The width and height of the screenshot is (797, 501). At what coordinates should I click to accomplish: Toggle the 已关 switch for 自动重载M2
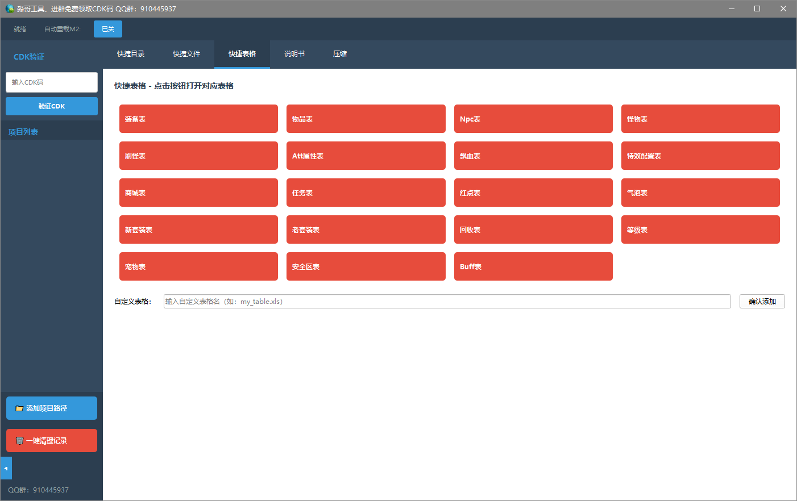(x=107, y=28)
